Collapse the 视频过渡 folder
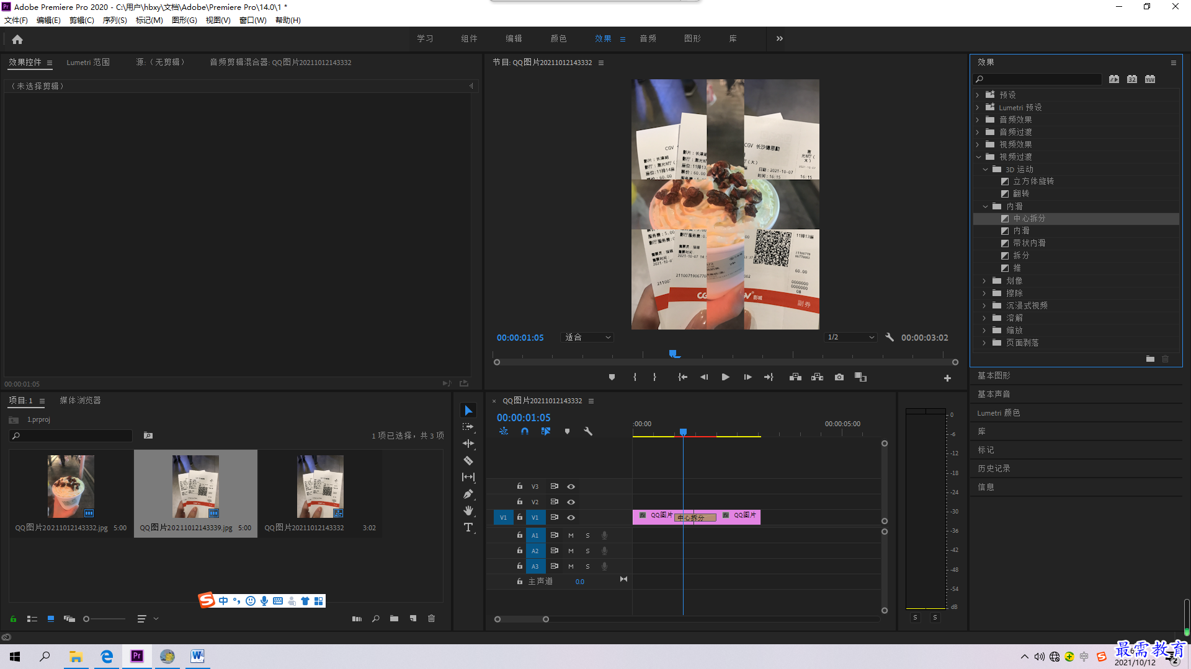Viewport: 1191px width, 669px height. [978, 157]
